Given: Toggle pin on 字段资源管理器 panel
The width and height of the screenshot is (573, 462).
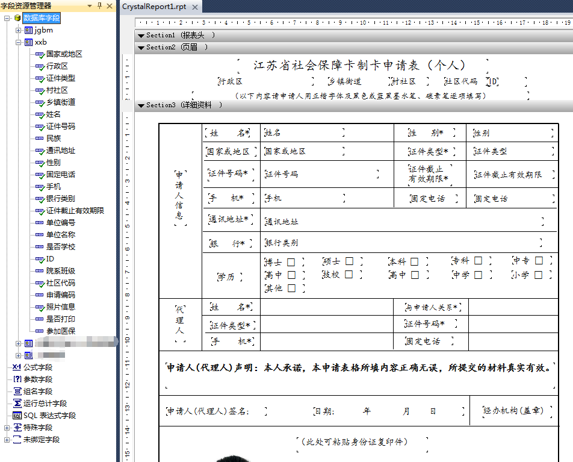Looking at the screenshot, I should (x=99, y=6).
